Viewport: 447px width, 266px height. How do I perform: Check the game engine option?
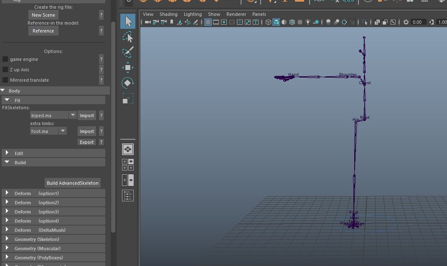pos(5,59)
